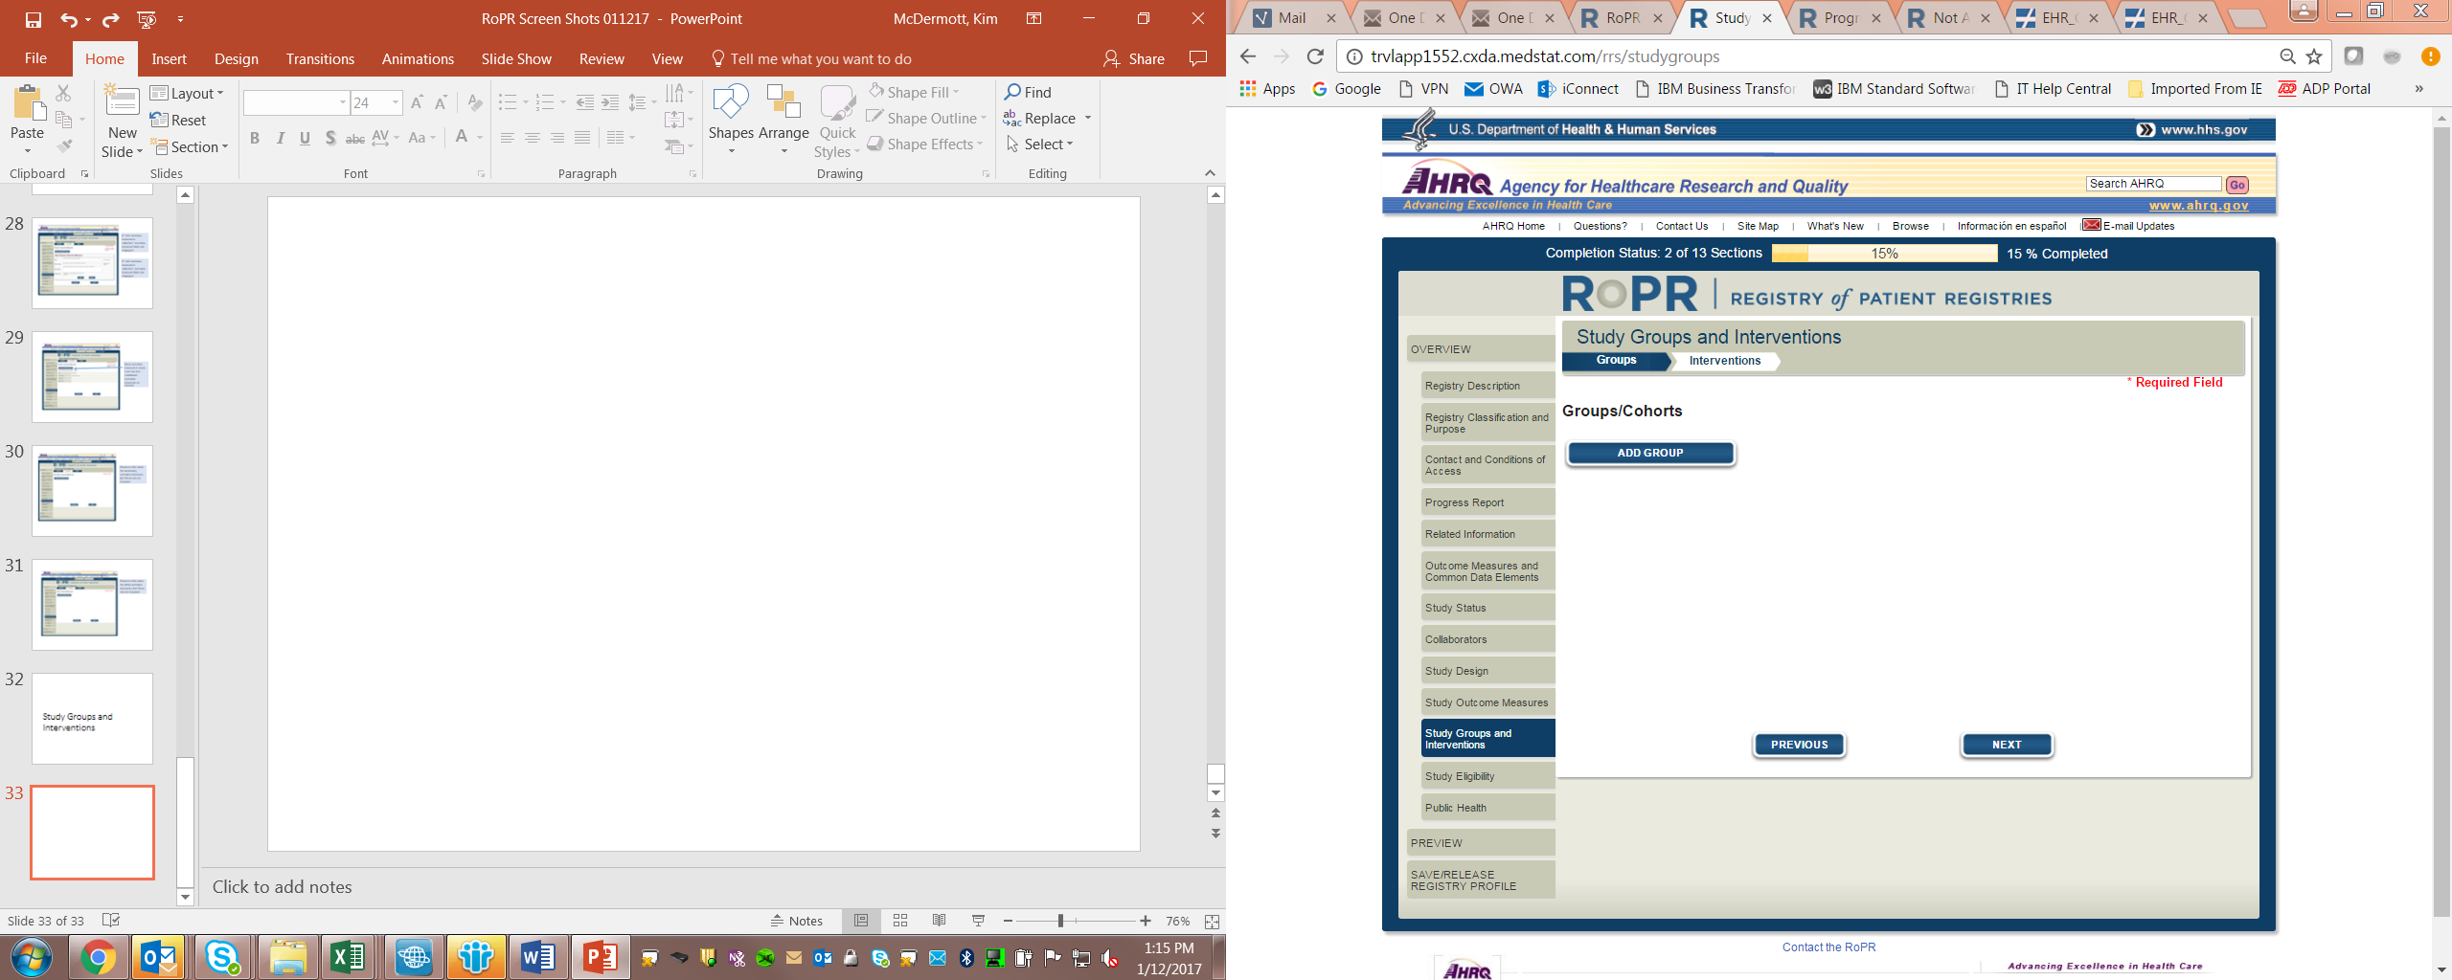Toggle bold formatting
Screen dimensions: 2452x980
coord(255,138)
